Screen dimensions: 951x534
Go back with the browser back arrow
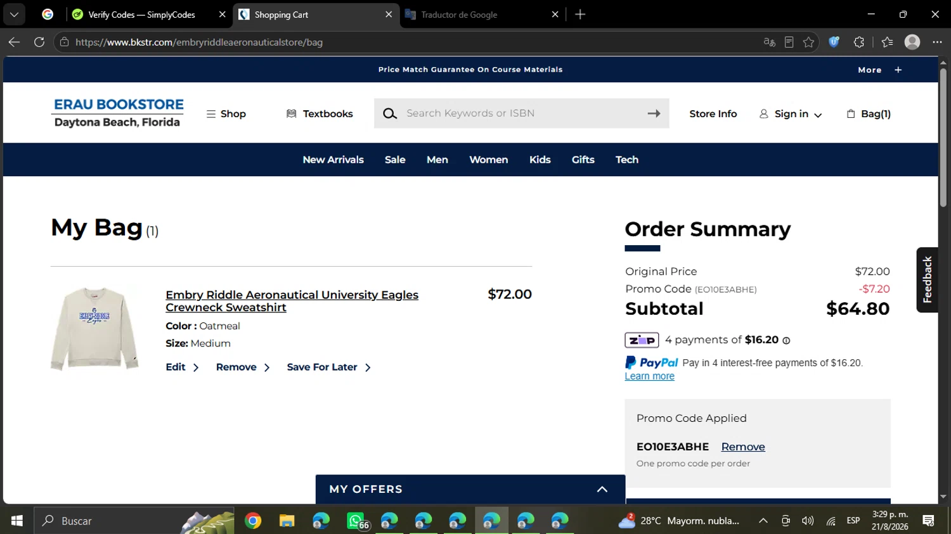click(x=14, y=42)
